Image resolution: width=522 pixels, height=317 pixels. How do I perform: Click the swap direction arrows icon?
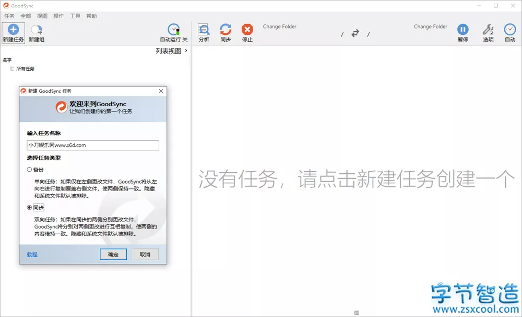coord(355,33)
